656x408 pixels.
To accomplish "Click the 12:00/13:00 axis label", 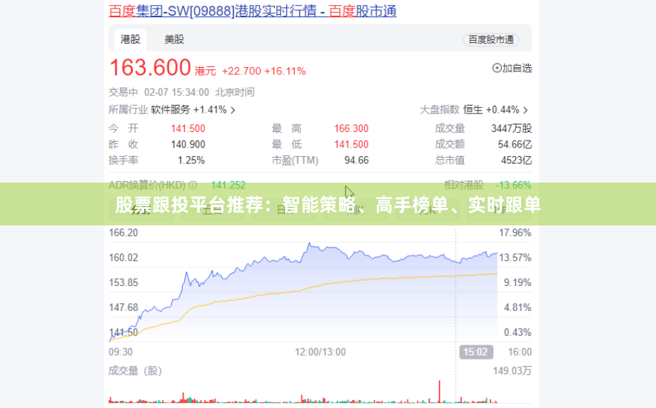I will click(321, 352).
